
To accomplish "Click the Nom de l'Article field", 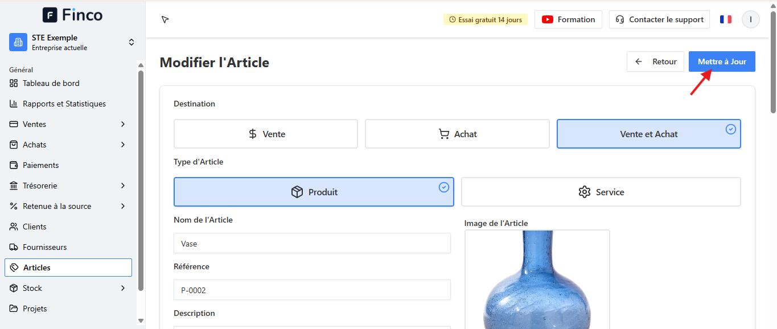I will coord(312,243).
